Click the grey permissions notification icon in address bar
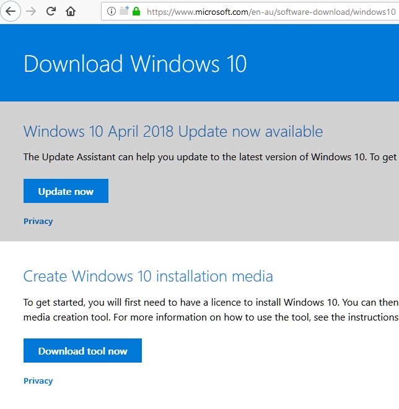Viewport: 399px width, 409px height. (125, 11)
